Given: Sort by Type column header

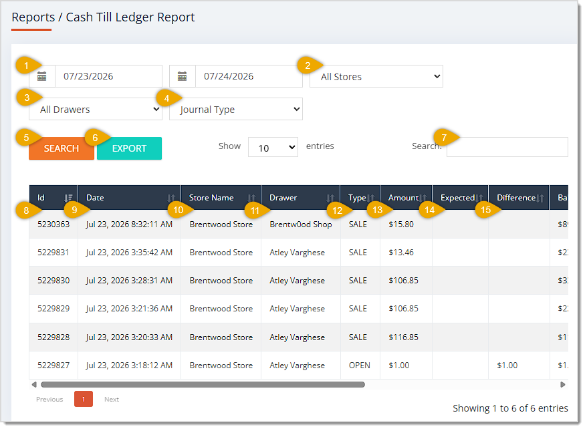Looking at the screenshot, I should click(x=360, y=197).
